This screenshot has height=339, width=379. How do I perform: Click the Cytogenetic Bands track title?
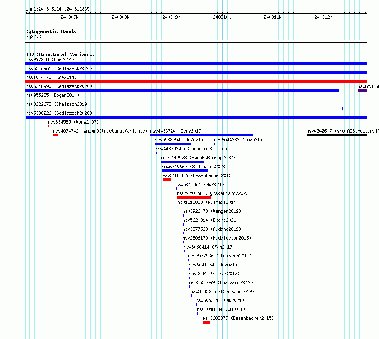pyautogui.click(x=51, y=31)
